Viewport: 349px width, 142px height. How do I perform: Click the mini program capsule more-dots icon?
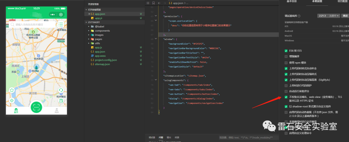(53, 15)
